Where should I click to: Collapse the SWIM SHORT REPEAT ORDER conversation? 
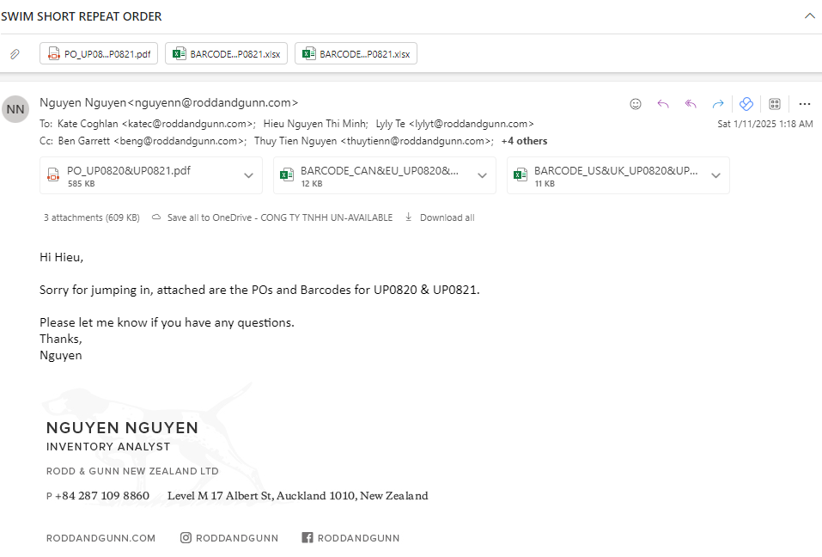point(809,15)
